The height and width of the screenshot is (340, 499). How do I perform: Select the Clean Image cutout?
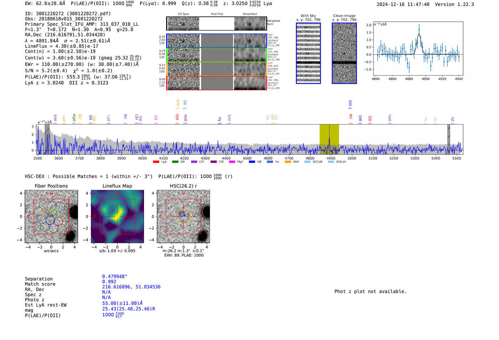pyautogui.click(x=344, y=53)
